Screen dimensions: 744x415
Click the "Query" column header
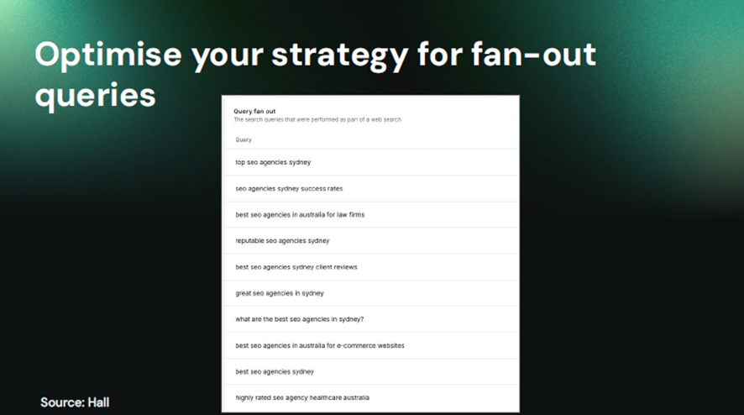[x=244, y=139]
